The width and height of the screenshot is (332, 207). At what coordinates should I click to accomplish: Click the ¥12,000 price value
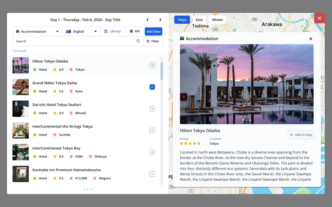pyautogui.click(x=81, y=178)
